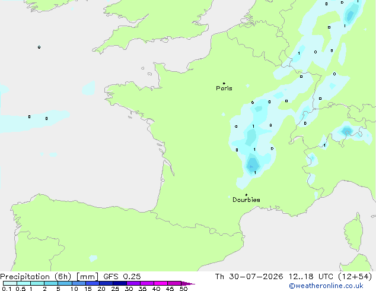Select the 2–5 mm legend swatch
The width and height of the screenshot is (376, 291).
tap(51, 283)
